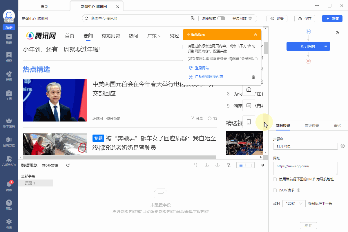Select 页面 1 in the field tree
The height and width of the screenshot is (232, 348).
[36, 183]
